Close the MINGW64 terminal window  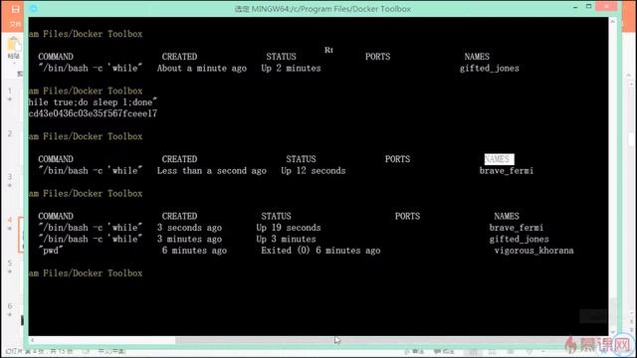[x=606, y=7]
